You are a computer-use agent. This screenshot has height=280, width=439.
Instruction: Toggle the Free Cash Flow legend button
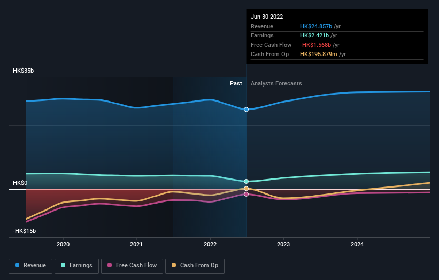[x=132, y=266]
